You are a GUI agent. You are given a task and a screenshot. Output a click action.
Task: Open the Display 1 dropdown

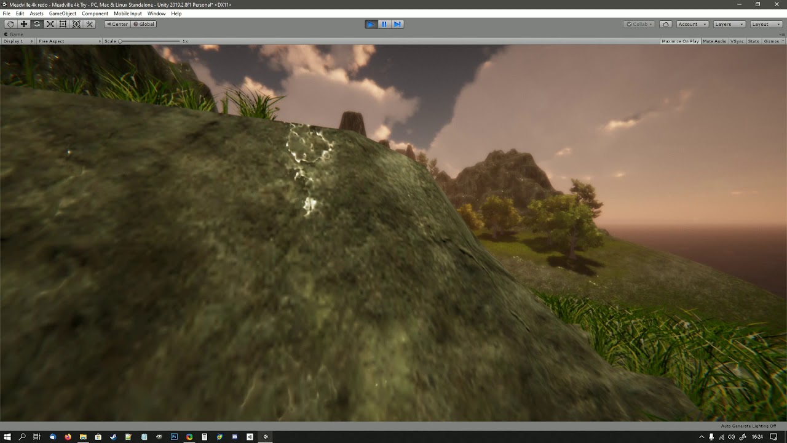[x=18, y=41]
